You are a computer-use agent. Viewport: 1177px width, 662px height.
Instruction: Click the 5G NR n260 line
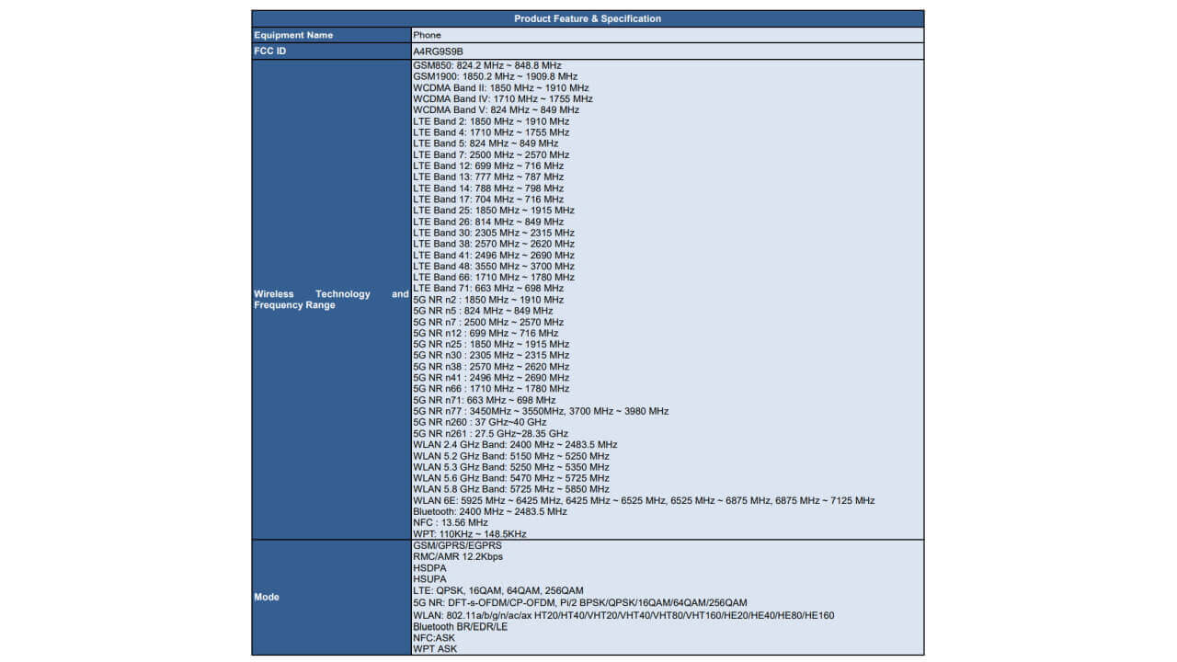479,422
